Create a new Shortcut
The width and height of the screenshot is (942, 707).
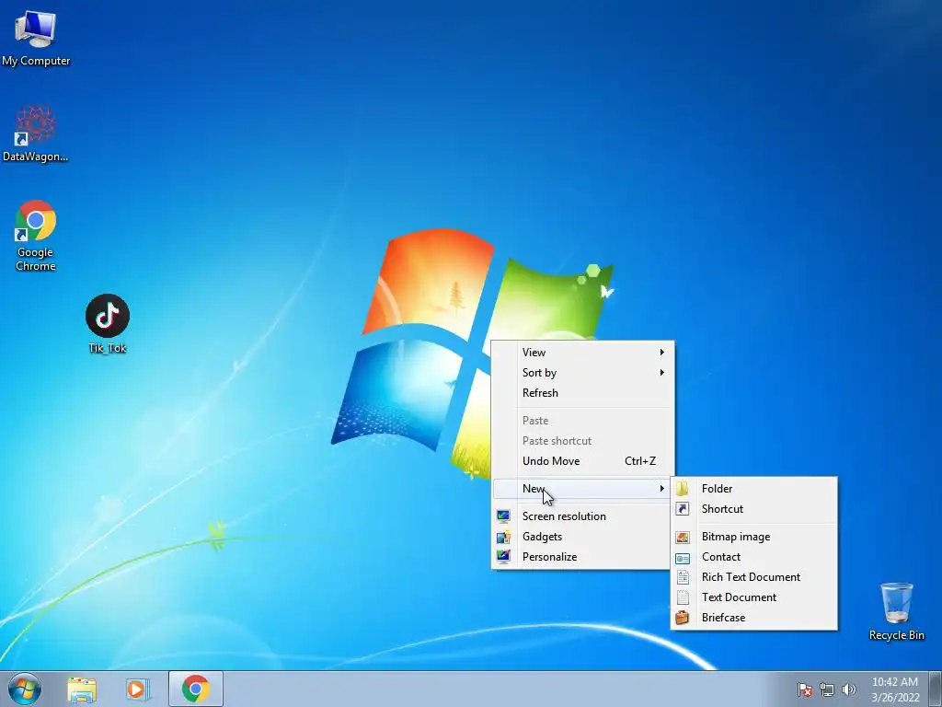pyautogui.click(x=753, y=508)
